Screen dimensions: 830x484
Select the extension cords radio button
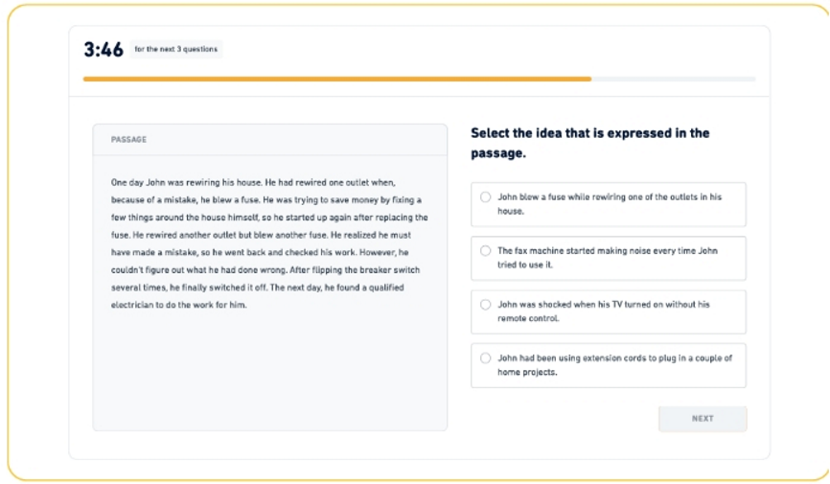click(485, 358)
